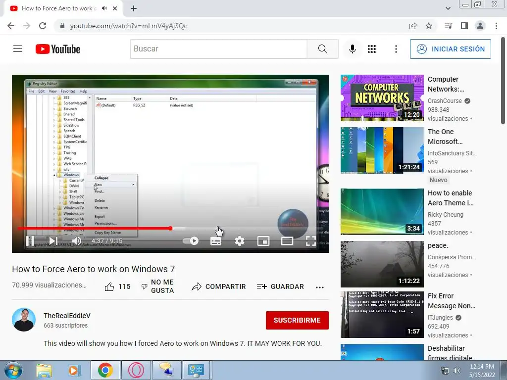Viewport: 507px width, 380px height.
Task: Open the video title text
Action: coord(94,269)
